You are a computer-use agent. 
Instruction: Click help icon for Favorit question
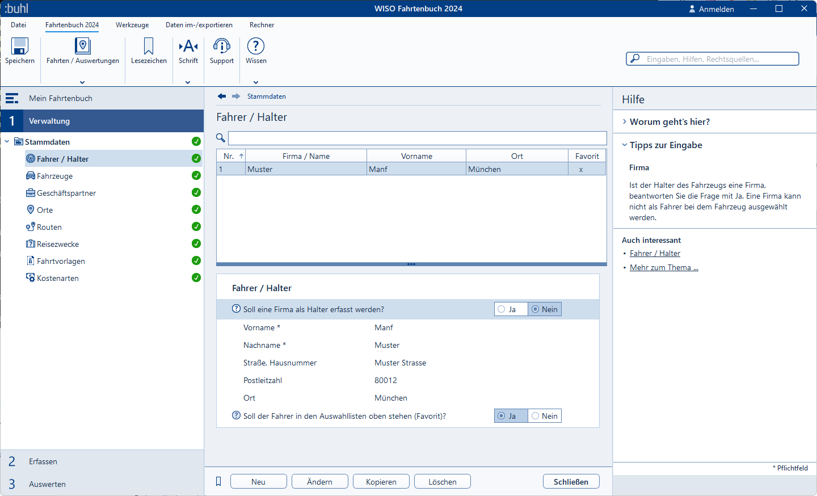click(x=237, y=415)
